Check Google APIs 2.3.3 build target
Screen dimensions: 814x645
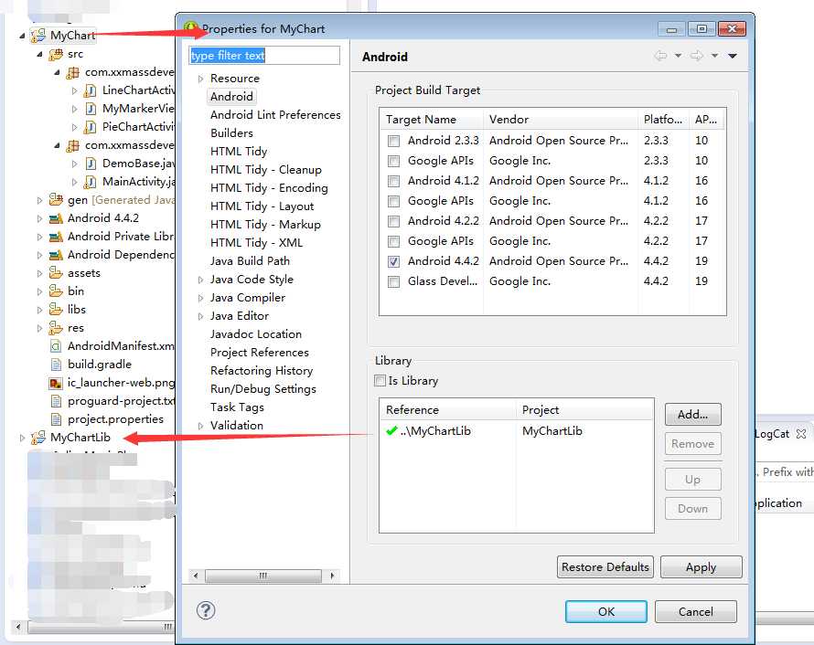click(394, 161)
